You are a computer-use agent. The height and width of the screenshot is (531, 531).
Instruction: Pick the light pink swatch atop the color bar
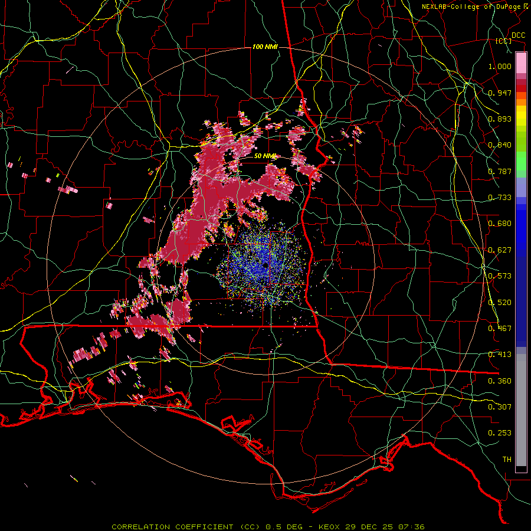click(x=521, y=63)
